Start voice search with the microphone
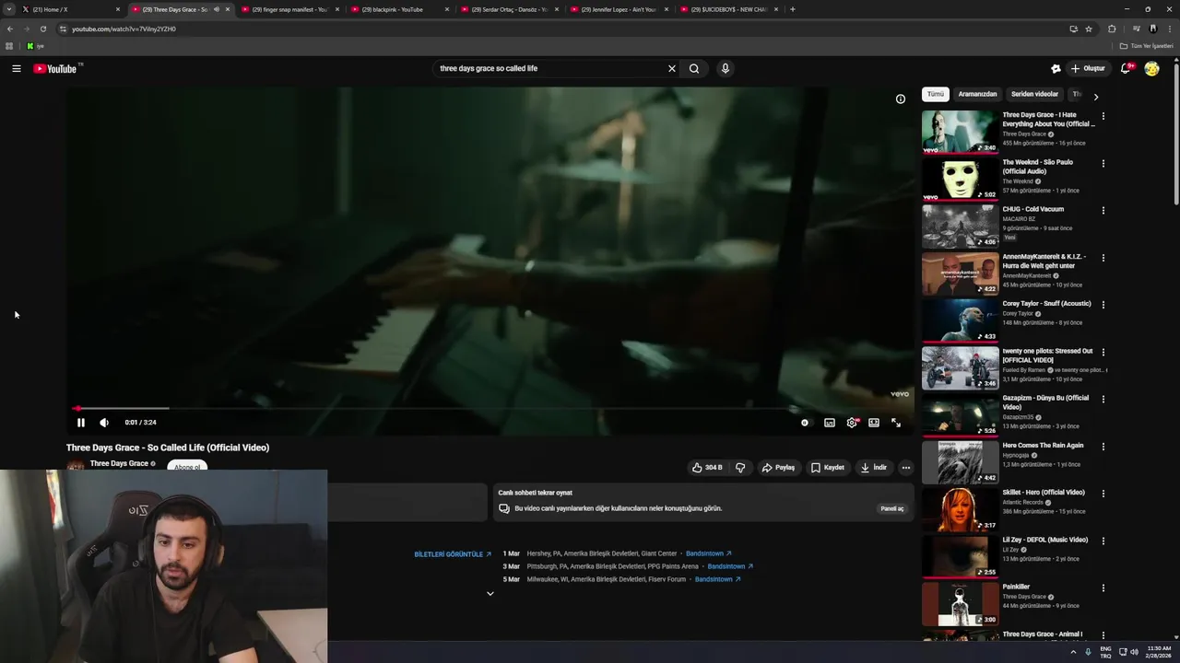This screenshot has height=663, width=1180. [726, 68]
